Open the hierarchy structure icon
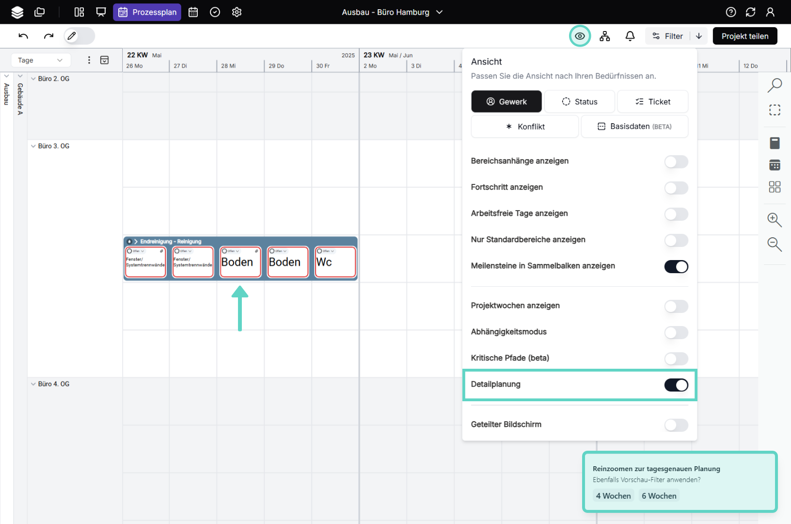 click(605, 36)
